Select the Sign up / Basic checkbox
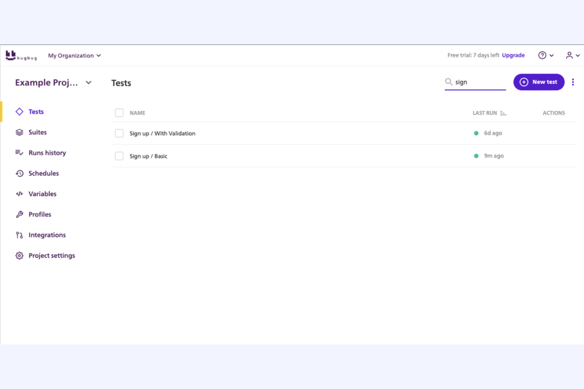The width and height of the screenshot is (584, 389). (119, 156)
